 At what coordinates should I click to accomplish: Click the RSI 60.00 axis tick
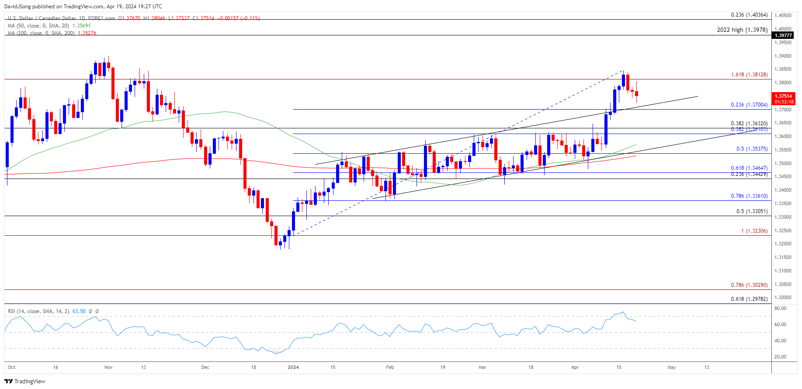[780, 324]
